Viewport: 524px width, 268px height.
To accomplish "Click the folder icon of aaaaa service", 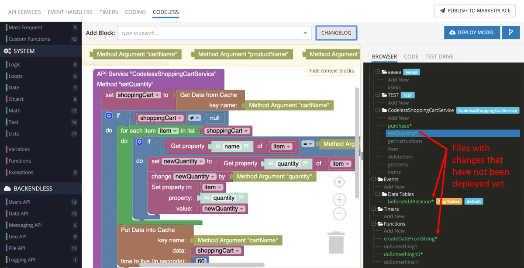I will coord(384,72).
